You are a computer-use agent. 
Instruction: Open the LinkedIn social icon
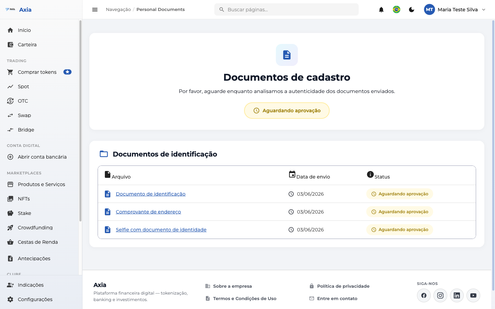click(457, 295)
